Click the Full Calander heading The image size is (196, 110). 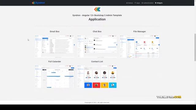click(x=55, y=61)
